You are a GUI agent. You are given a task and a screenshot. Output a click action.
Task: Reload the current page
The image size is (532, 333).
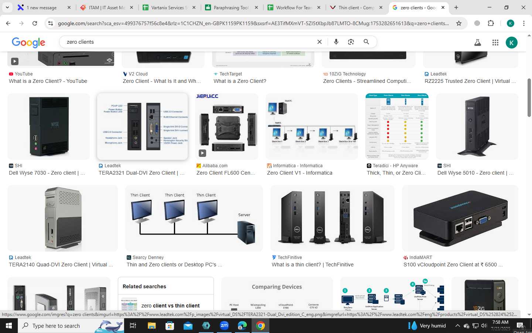[x=35, y=23]
